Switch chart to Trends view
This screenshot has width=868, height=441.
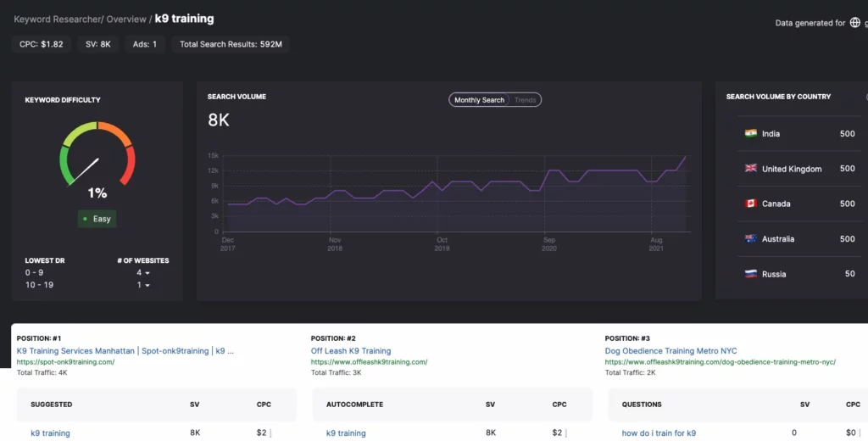(x=526, y=100)
